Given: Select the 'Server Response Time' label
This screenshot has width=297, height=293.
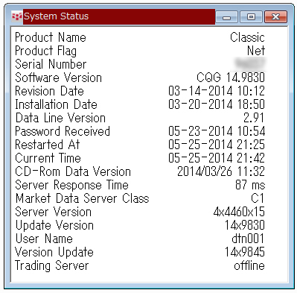Looking at the screenshot, I should click(72, 185).
